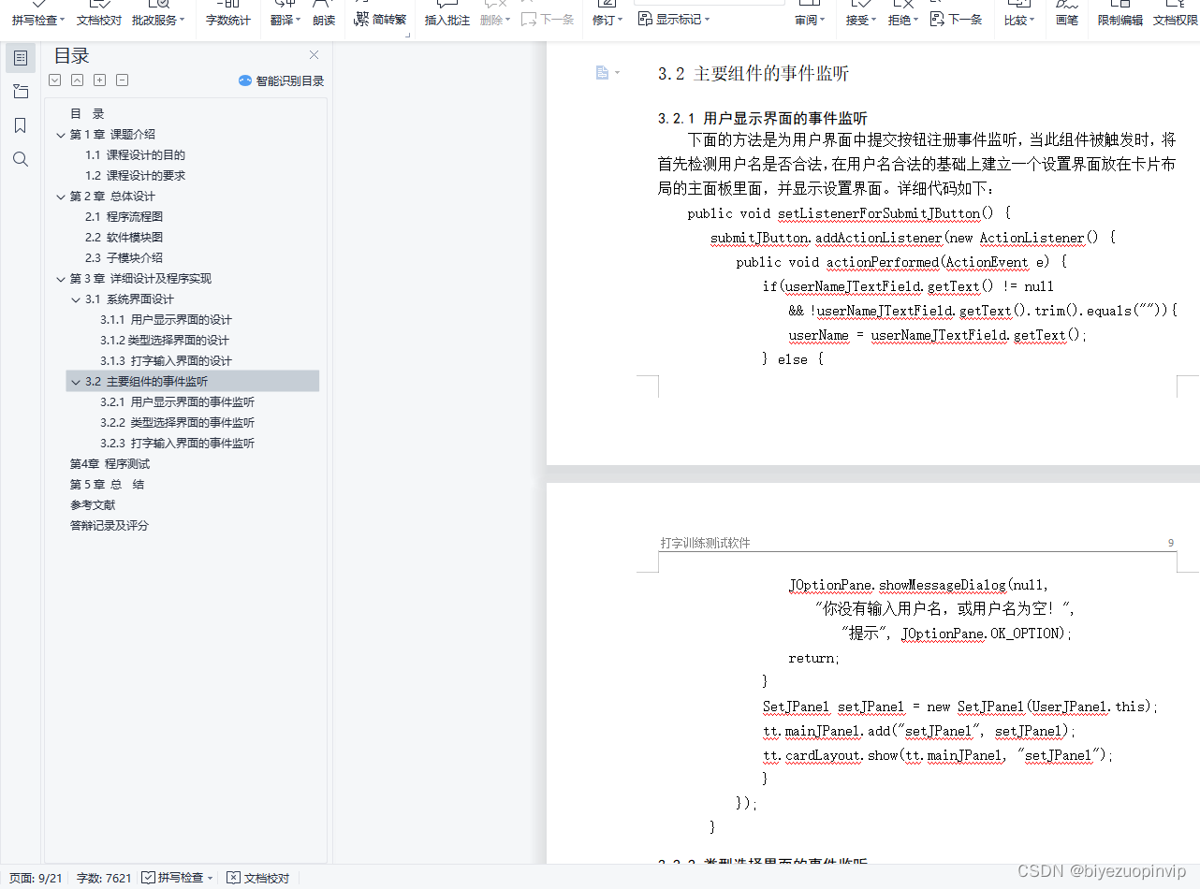This screenshot has width=1200, height=889.
Task: Go to 3.1.2 类型选择界面的设计 in the outline
Action: [164, 341]
